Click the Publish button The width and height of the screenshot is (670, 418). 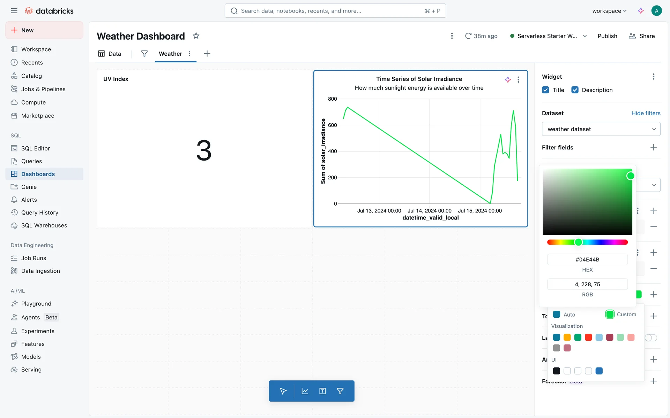click(x=607, y=36)
